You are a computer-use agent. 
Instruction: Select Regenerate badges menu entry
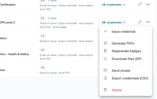click(126, 51)
